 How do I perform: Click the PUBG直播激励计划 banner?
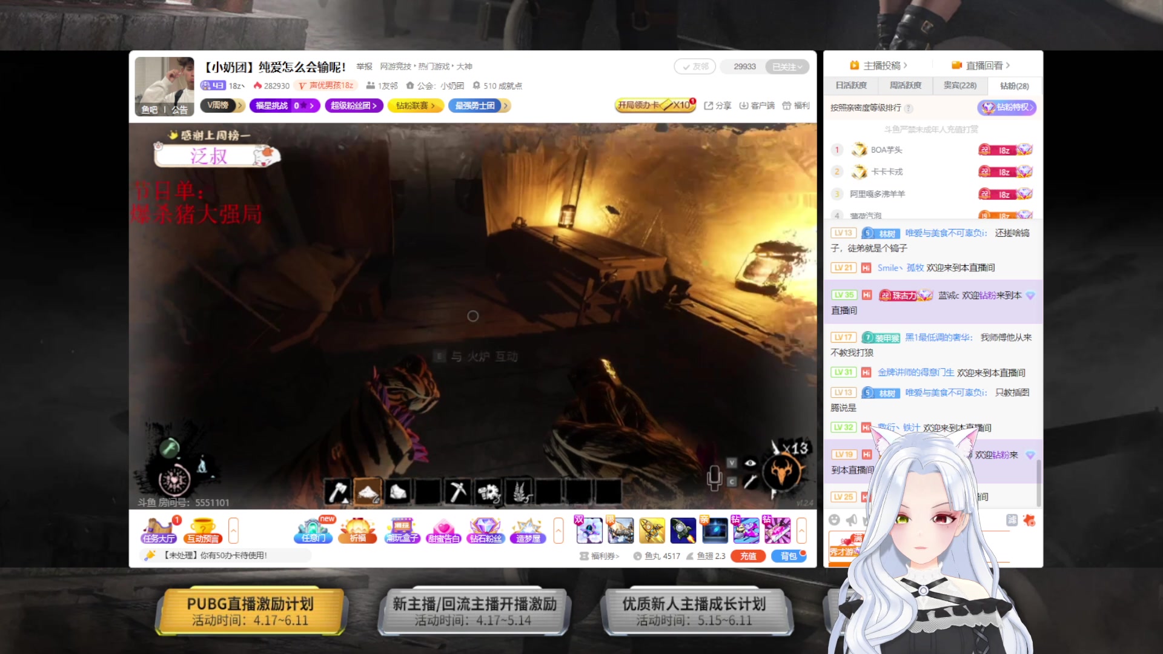click(x=250, y=612)
